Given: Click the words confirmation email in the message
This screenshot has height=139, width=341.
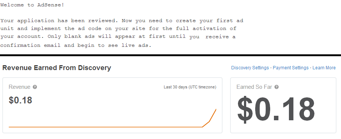Looking at the screenshot, I should (x=30, y=45).
